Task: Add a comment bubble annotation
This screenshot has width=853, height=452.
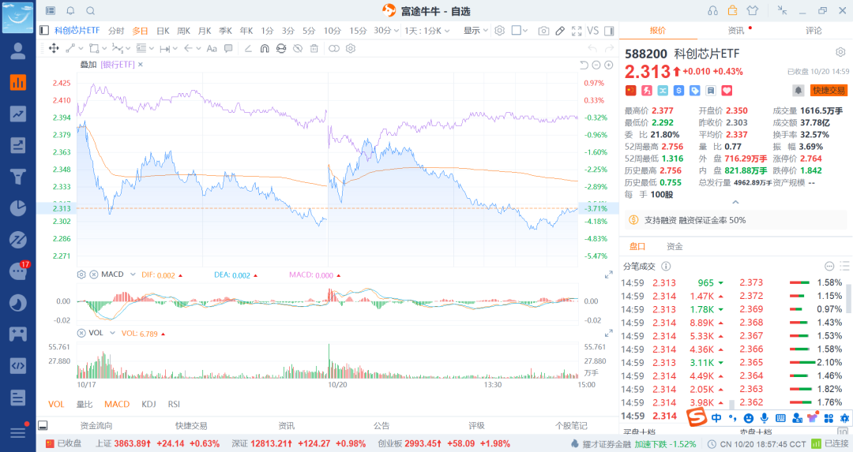Action: (x=228, y=48)
